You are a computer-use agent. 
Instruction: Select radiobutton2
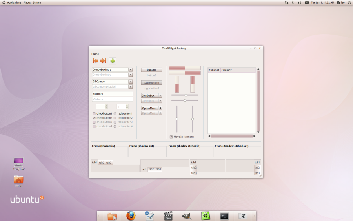pos(115,118)
